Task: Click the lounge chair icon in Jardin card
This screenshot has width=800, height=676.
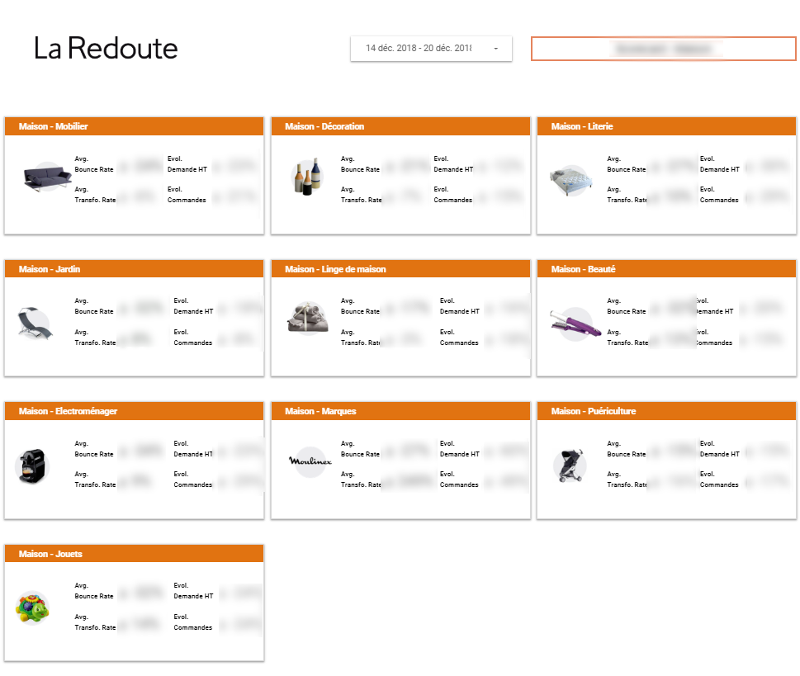Action: 35,323
